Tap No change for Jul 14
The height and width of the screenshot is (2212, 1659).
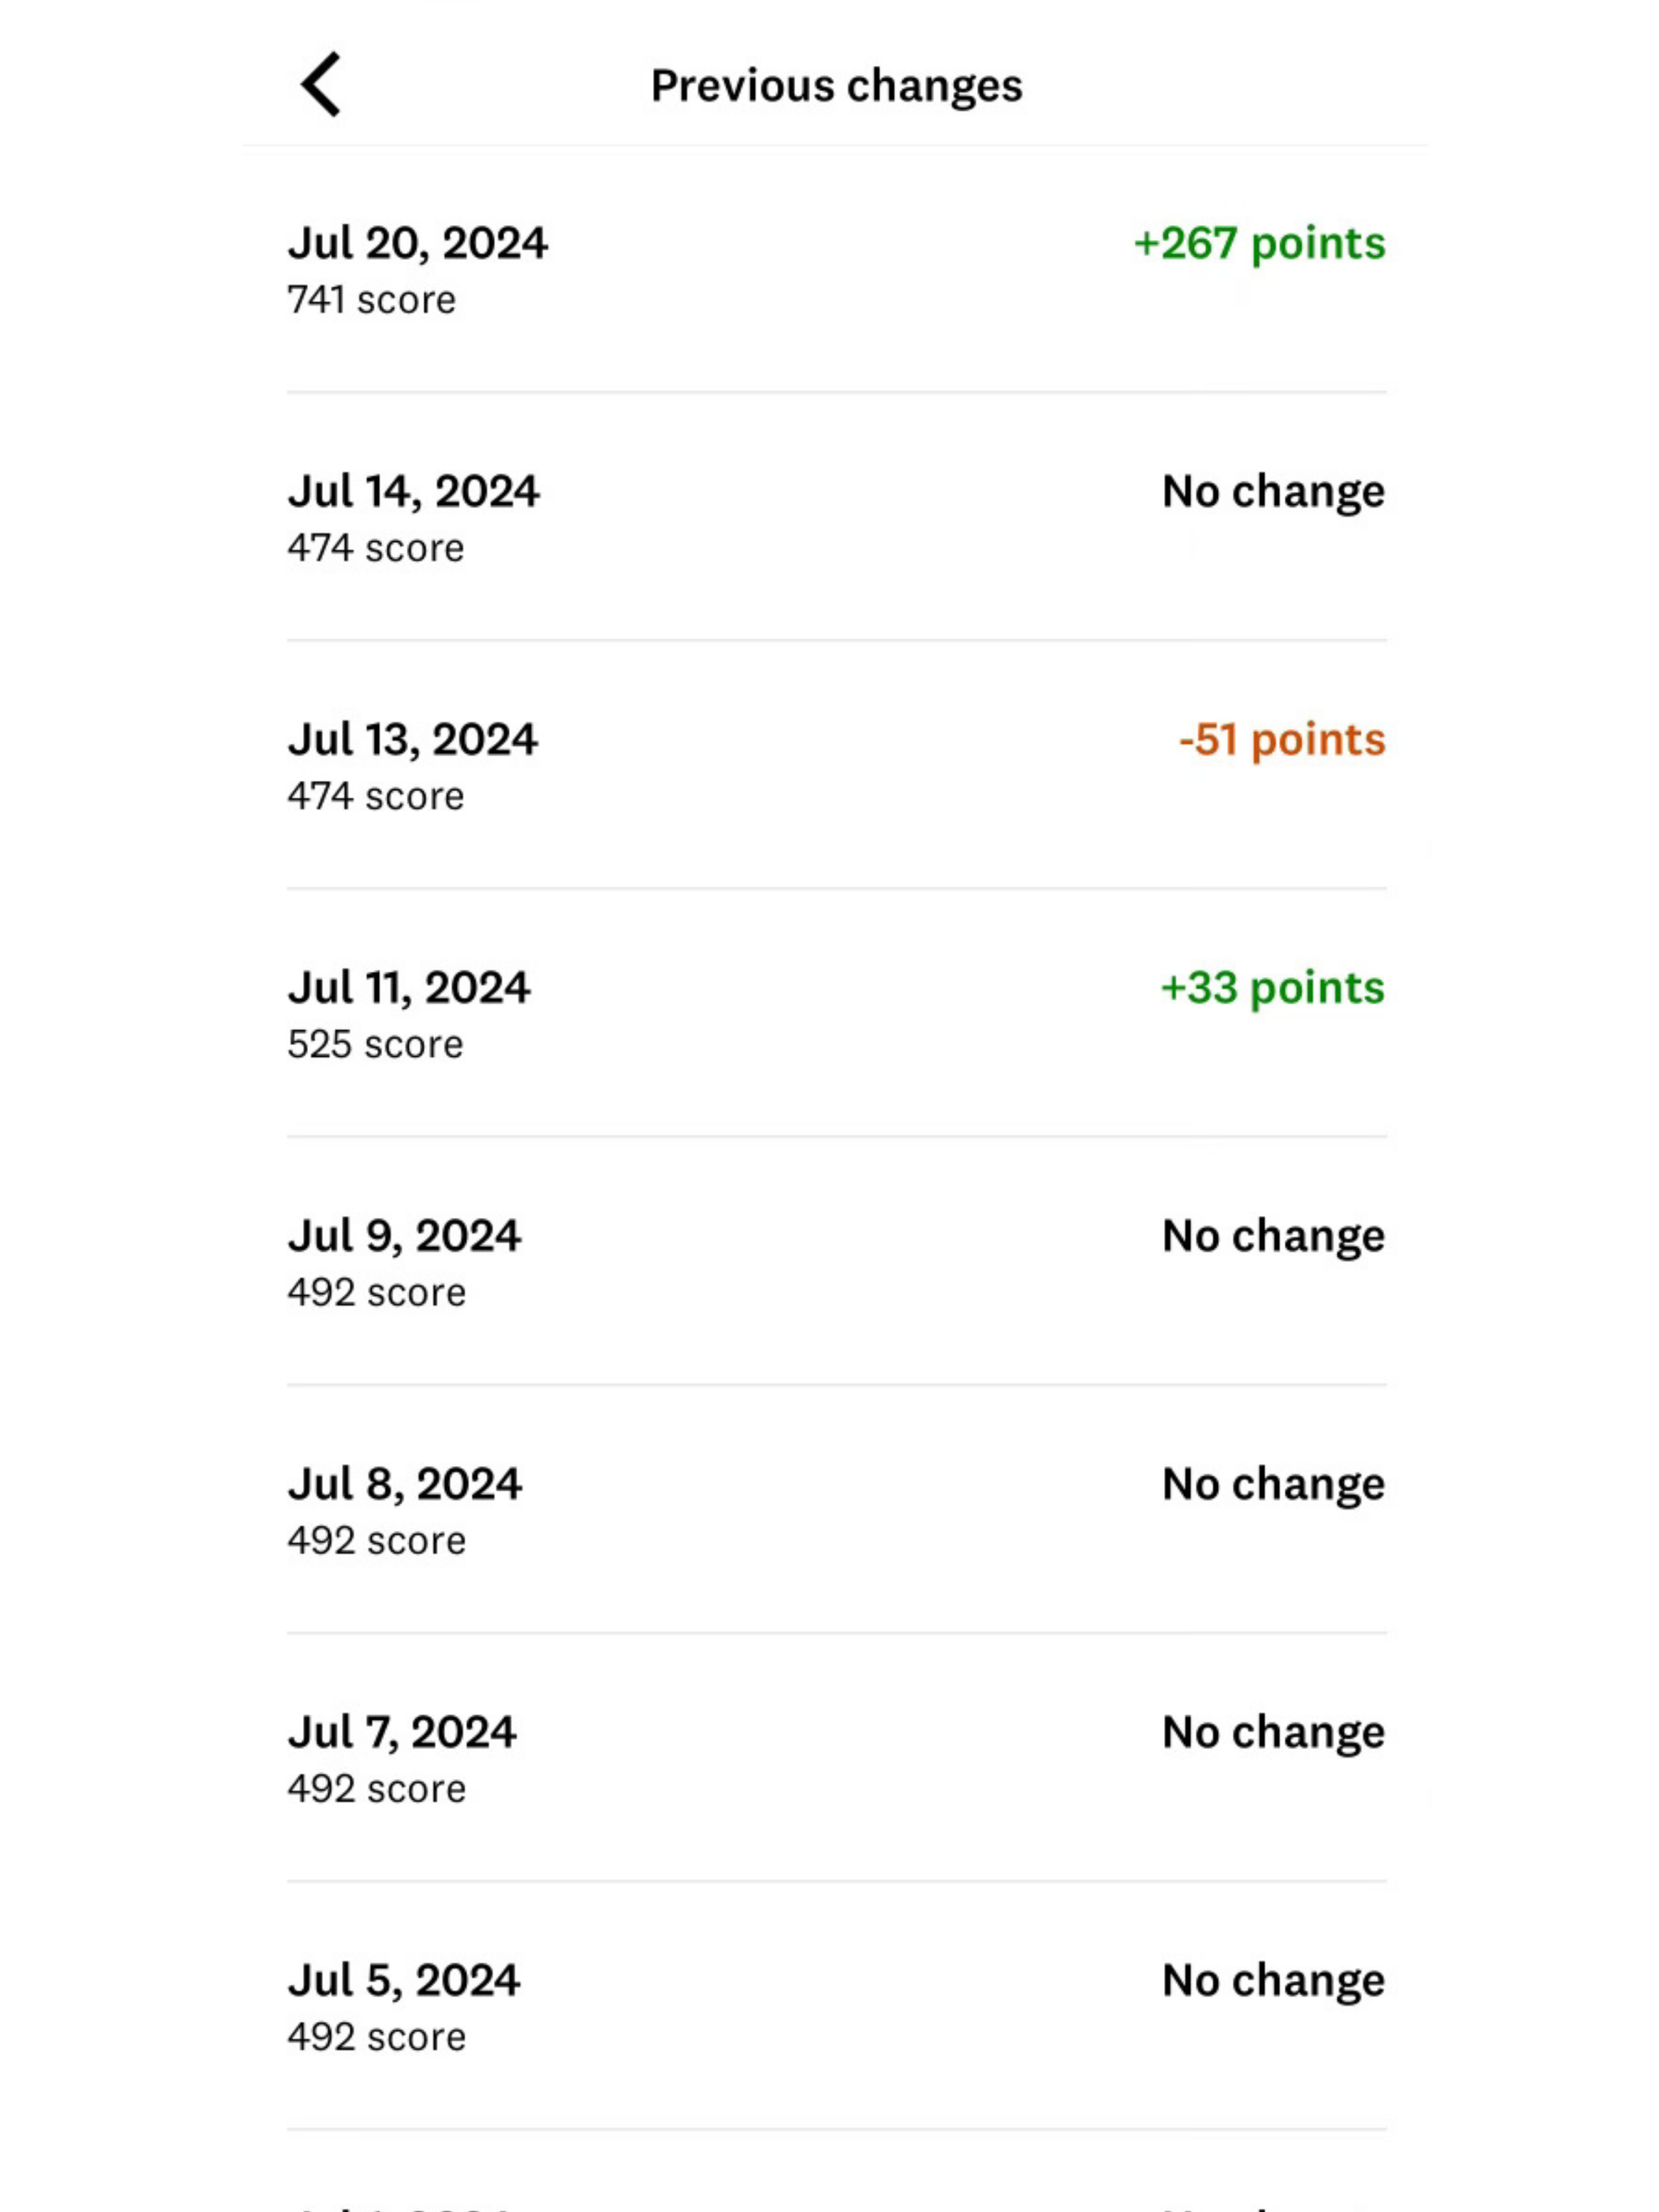coord(1273,492)
